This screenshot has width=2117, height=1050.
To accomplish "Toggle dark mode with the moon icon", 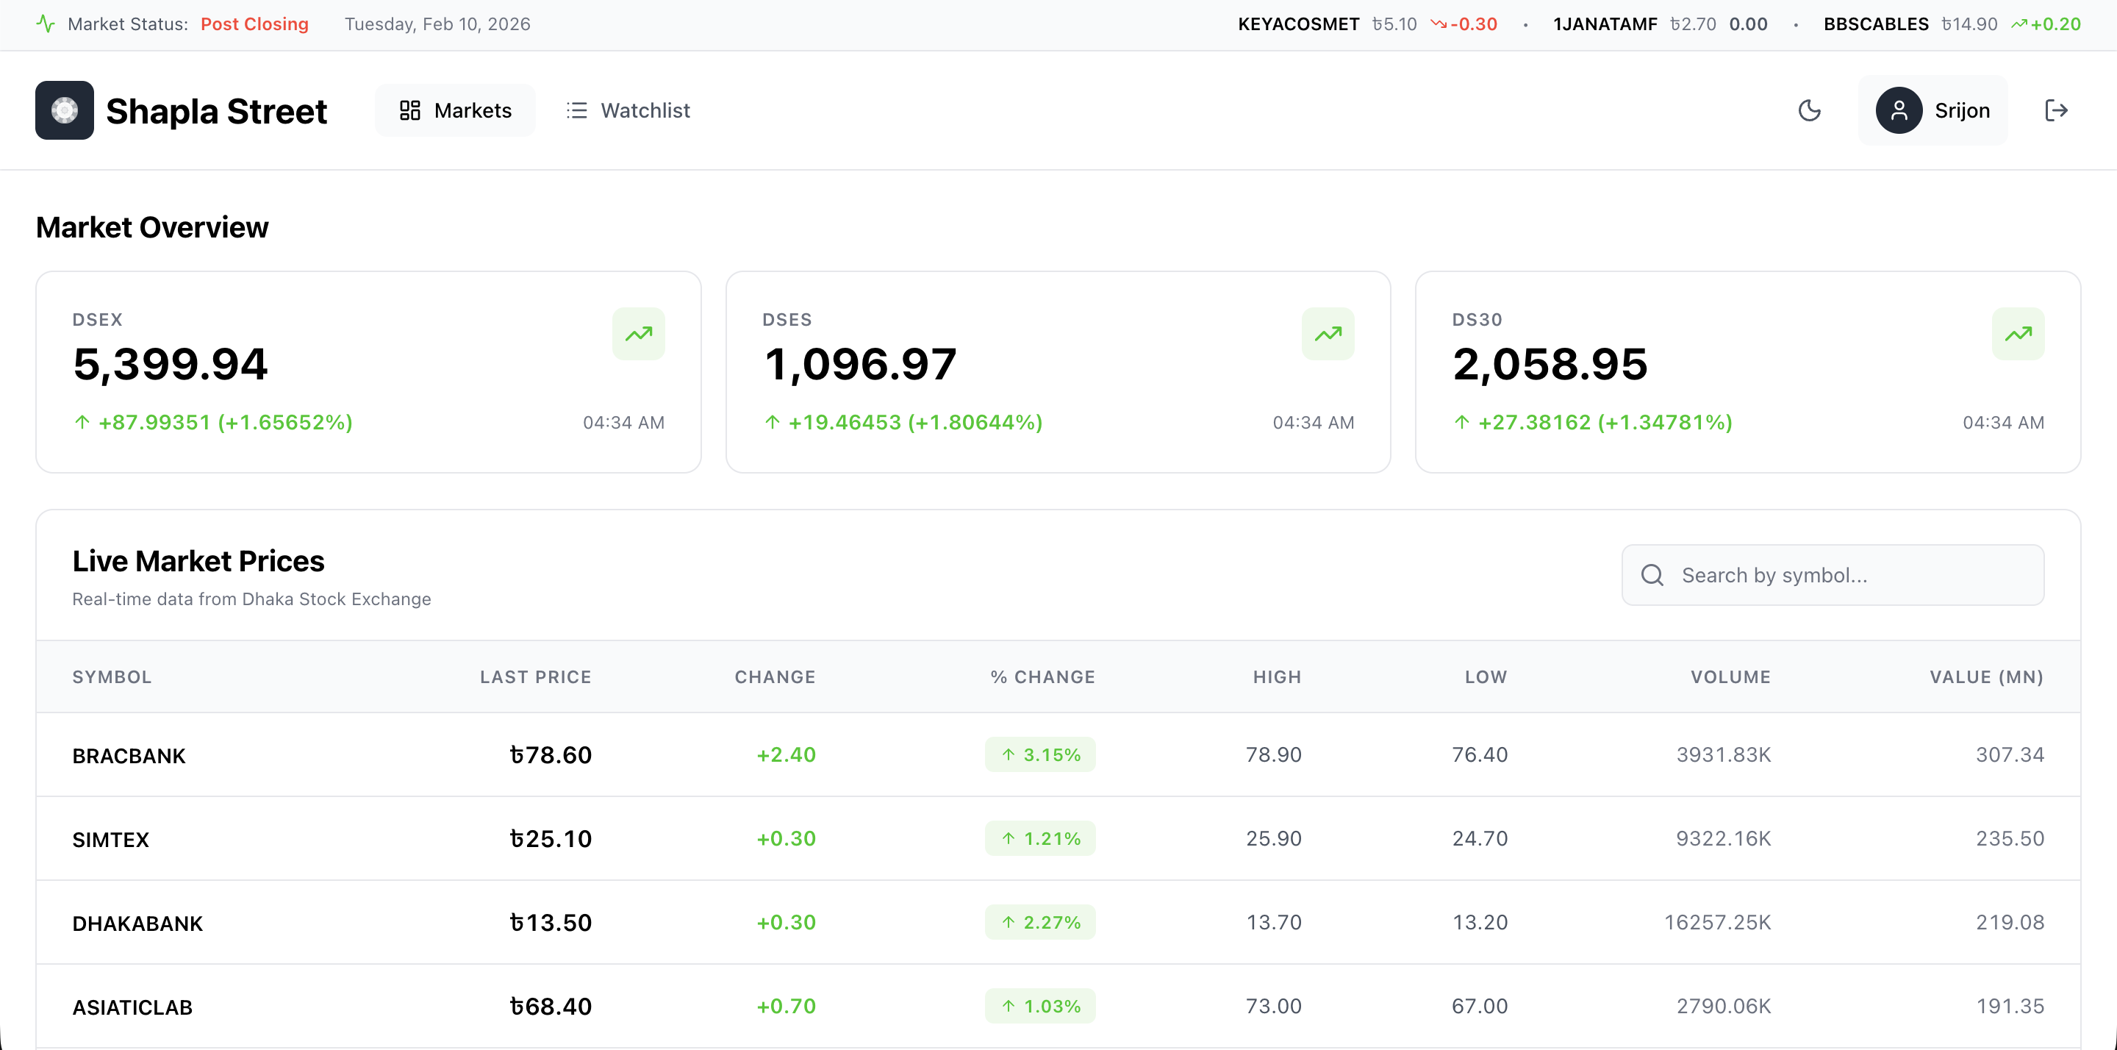I will 1809,110.
